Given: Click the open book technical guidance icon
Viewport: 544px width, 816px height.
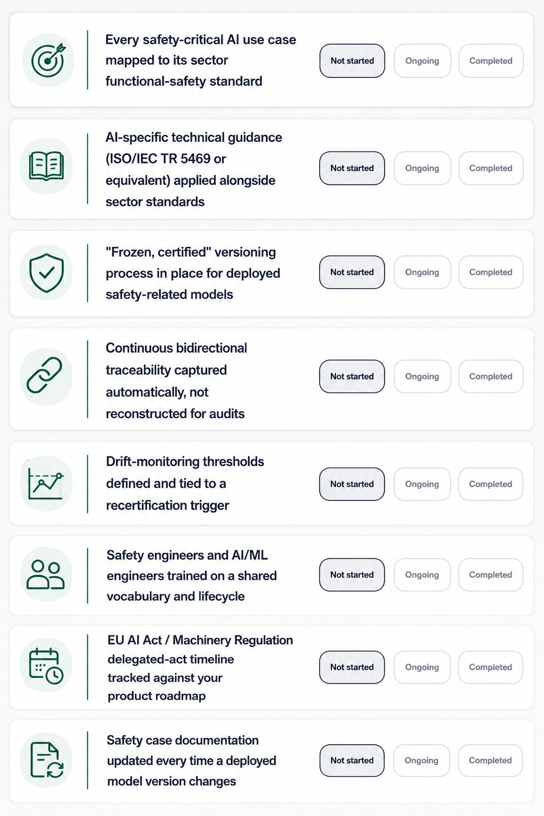Looking at the screenshot, I should tap(47, 166).
